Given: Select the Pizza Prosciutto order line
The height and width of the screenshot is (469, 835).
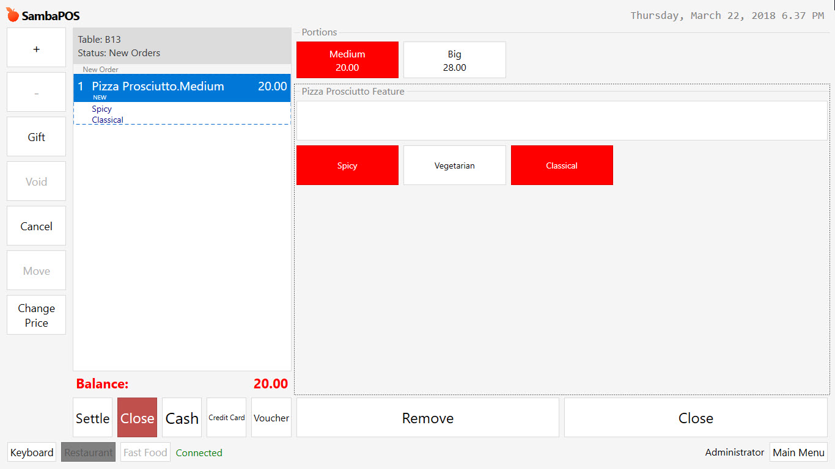Looking at the screenshot, I should [182, 86].
